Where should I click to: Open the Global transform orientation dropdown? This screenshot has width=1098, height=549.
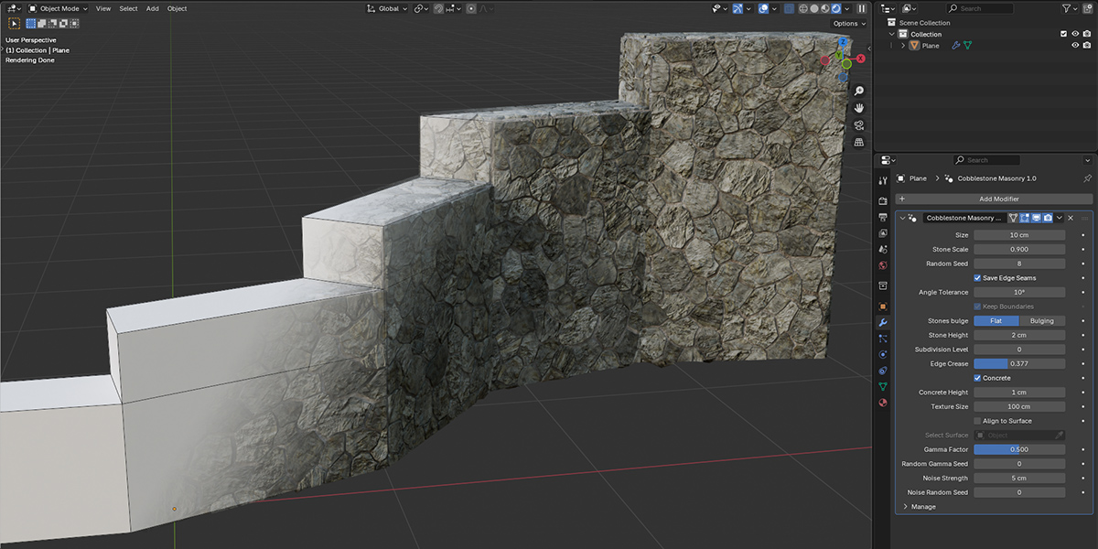[x=387, y=8]
